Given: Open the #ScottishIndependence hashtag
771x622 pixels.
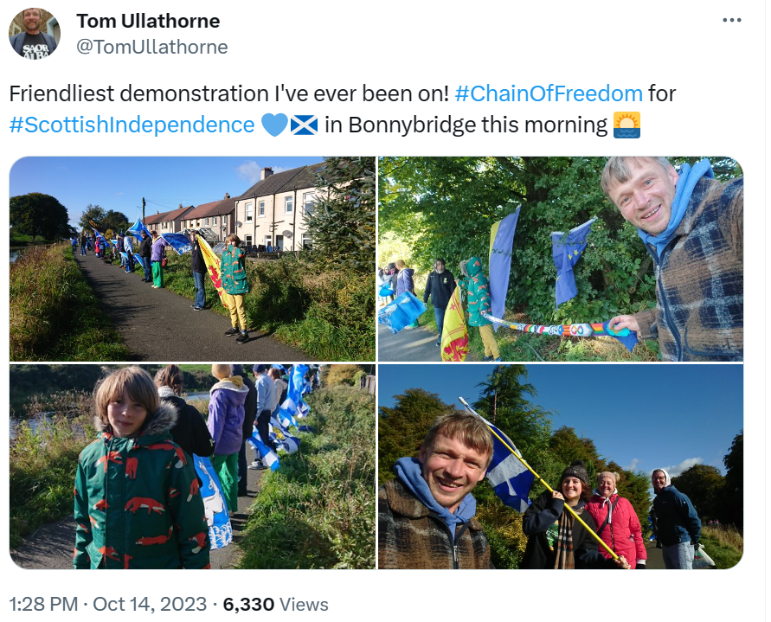Looking at the screenshot, I should 132,125.
